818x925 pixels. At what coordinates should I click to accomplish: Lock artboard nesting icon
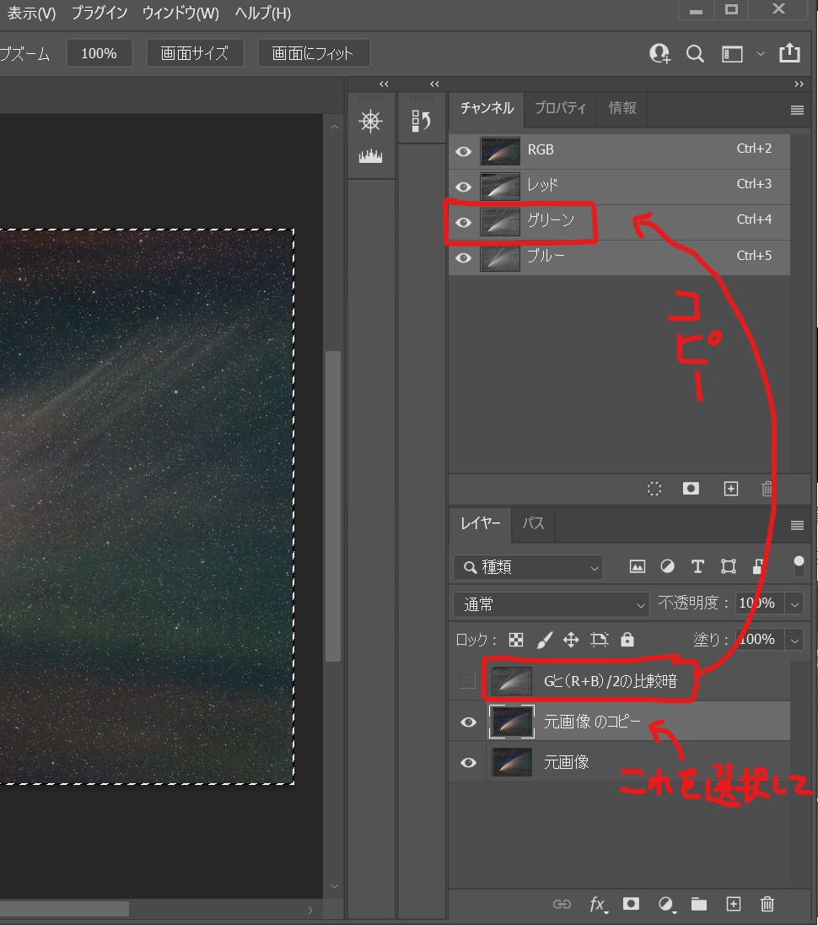click(600, 640)
